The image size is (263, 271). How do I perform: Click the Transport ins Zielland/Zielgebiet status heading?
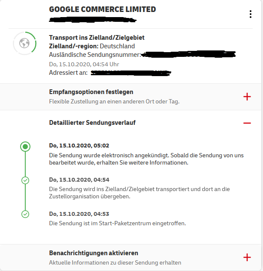click(x=97, y=38)
